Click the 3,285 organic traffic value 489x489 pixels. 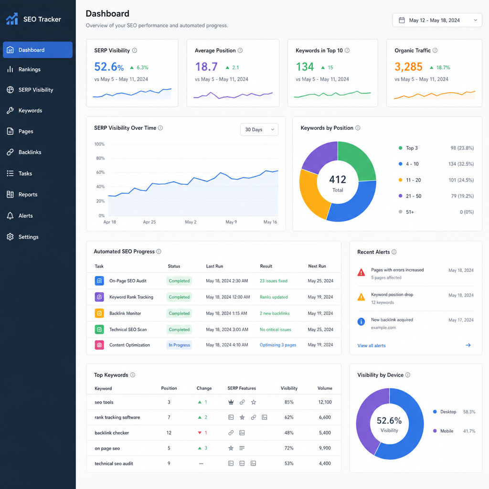(408, 67)
